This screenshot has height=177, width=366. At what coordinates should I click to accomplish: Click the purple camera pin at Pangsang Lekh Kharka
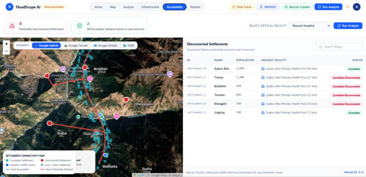tap(170, 74)
